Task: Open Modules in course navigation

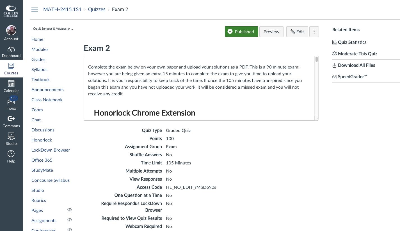Action: tap(40, 49)
